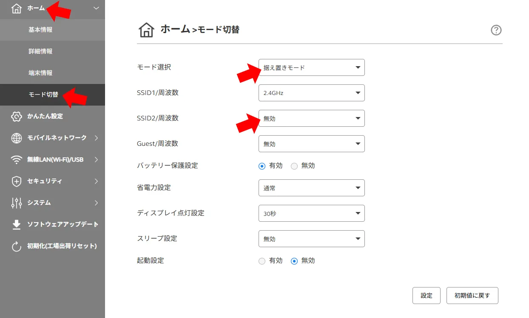
Task: Click the 設定 button
Action: [x=426, y=296]
